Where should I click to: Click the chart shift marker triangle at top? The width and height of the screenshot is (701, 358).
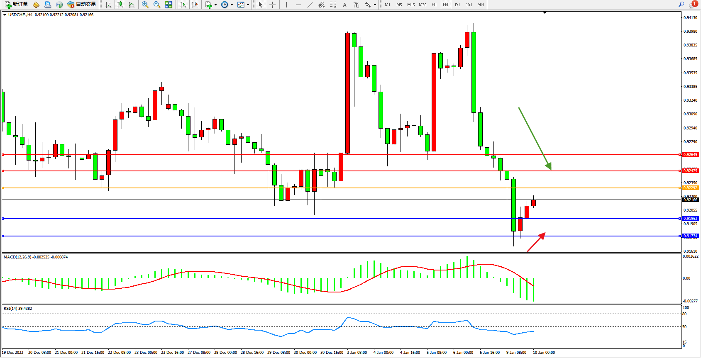[x=545, y=13]
